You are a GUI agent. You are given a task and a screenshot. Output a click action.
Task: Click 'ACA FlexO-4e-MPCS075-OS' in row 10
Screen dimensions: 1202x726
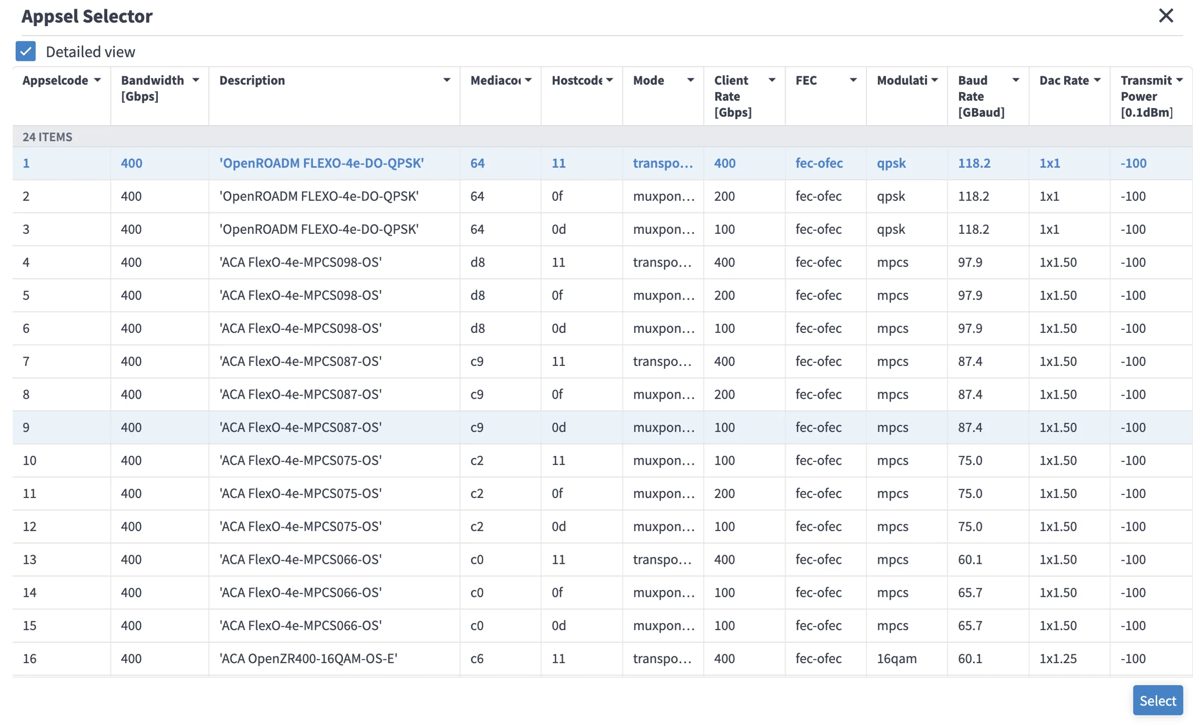[x=300, y=460]
